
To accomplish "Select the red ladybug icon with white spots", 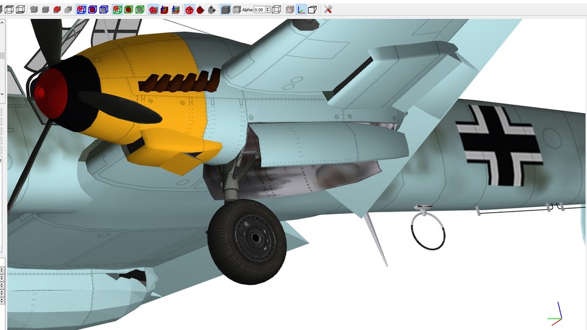I will point(190,10).
